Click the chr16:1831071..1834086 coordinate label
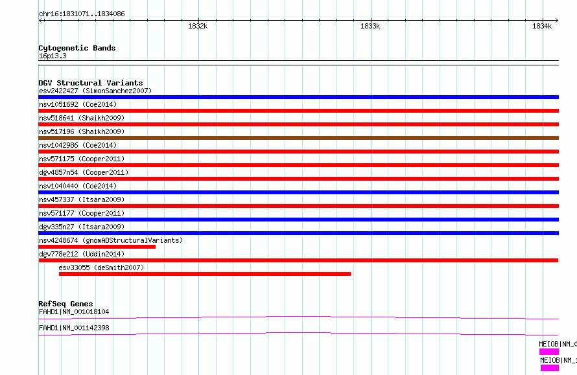The height and width of the screenshot is (375, 577). click(82, 14)
